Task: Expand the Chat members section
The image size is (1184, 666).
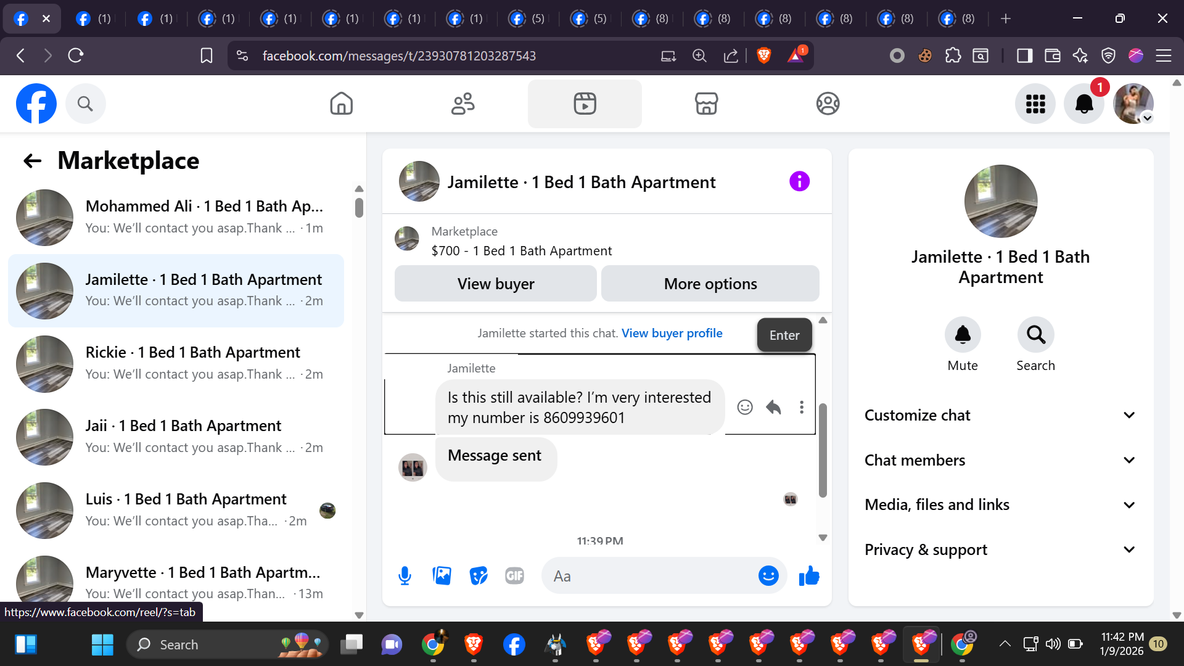Action: [x=1000, y=460]
